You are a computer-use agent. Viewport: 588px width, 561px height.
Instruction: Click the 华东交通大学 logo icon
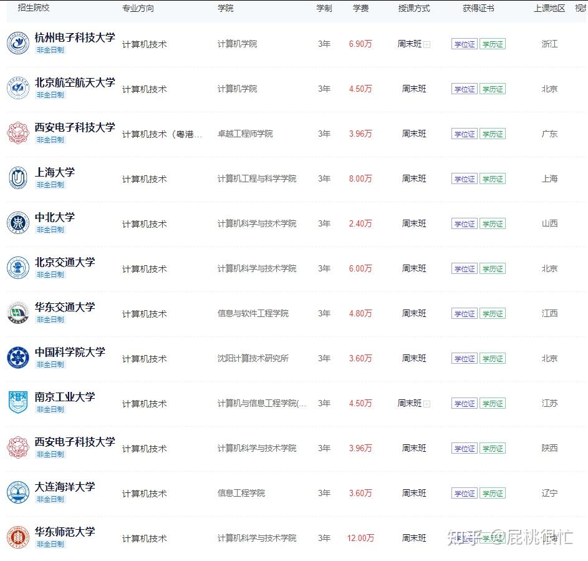pos(18,313)
